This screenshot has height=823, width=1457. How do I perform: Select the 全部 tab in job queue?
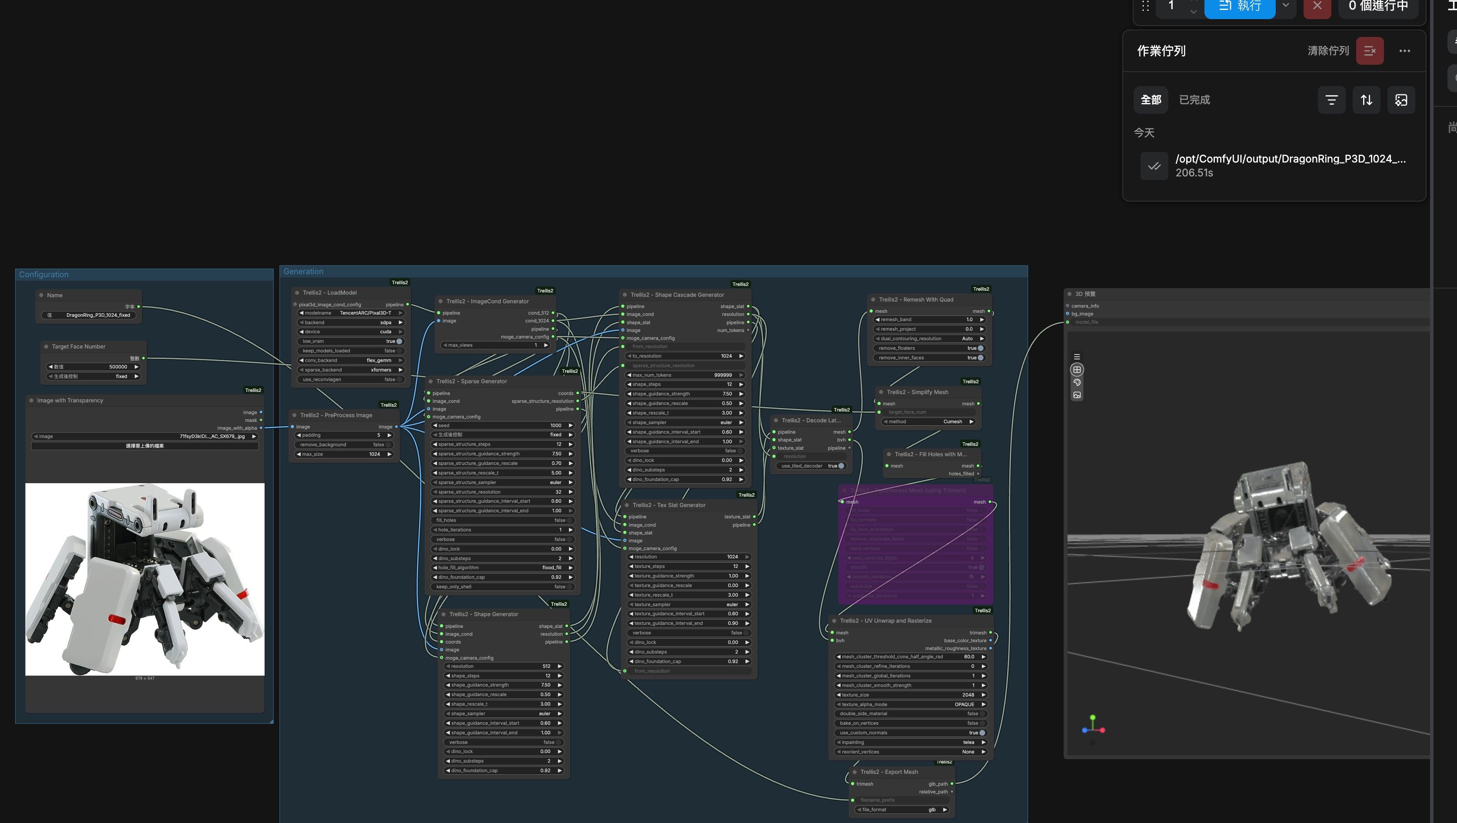(1151, 100)
